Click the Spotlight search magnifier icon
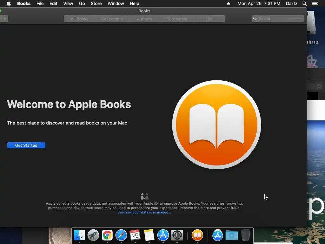 (304, 3)
